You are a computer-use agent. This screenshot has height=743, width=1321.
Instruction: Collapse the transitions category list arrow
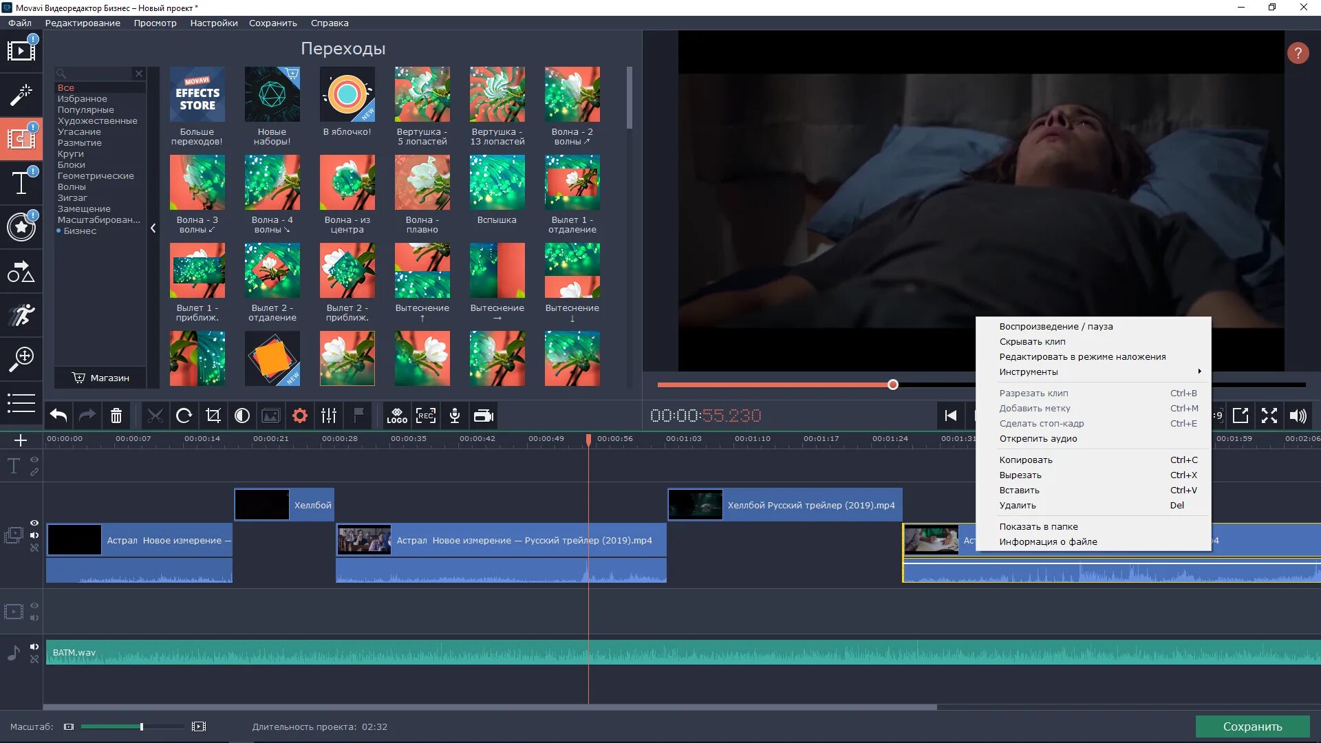click(153, 228)
